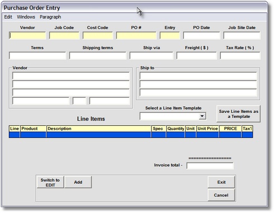
Task: Click the narrow middle field on the Vendor group's bottom row
Action: tap(79, 101)
